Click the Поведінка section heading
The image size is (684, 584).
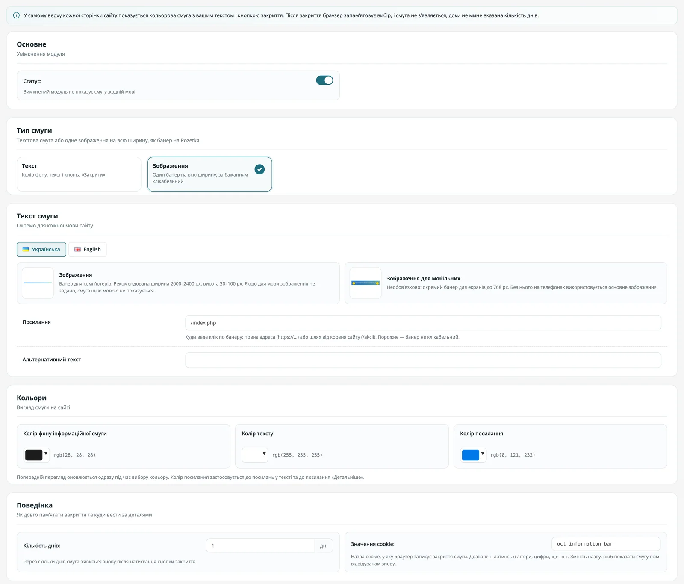tap(35, 505)
